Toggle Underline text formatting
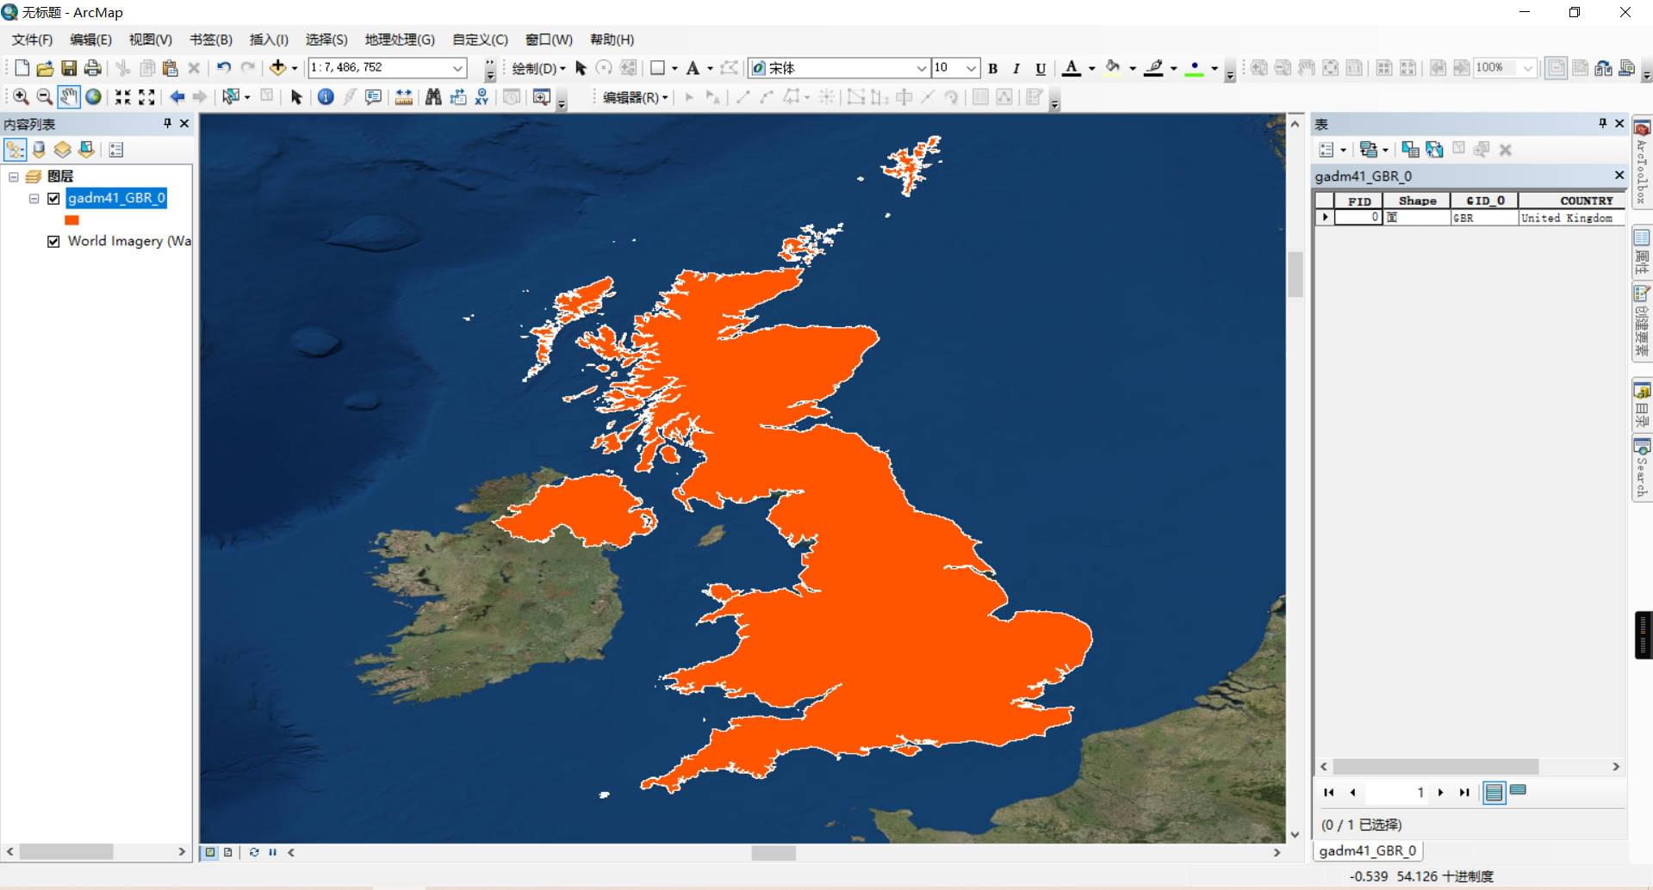 point(1041,69)
